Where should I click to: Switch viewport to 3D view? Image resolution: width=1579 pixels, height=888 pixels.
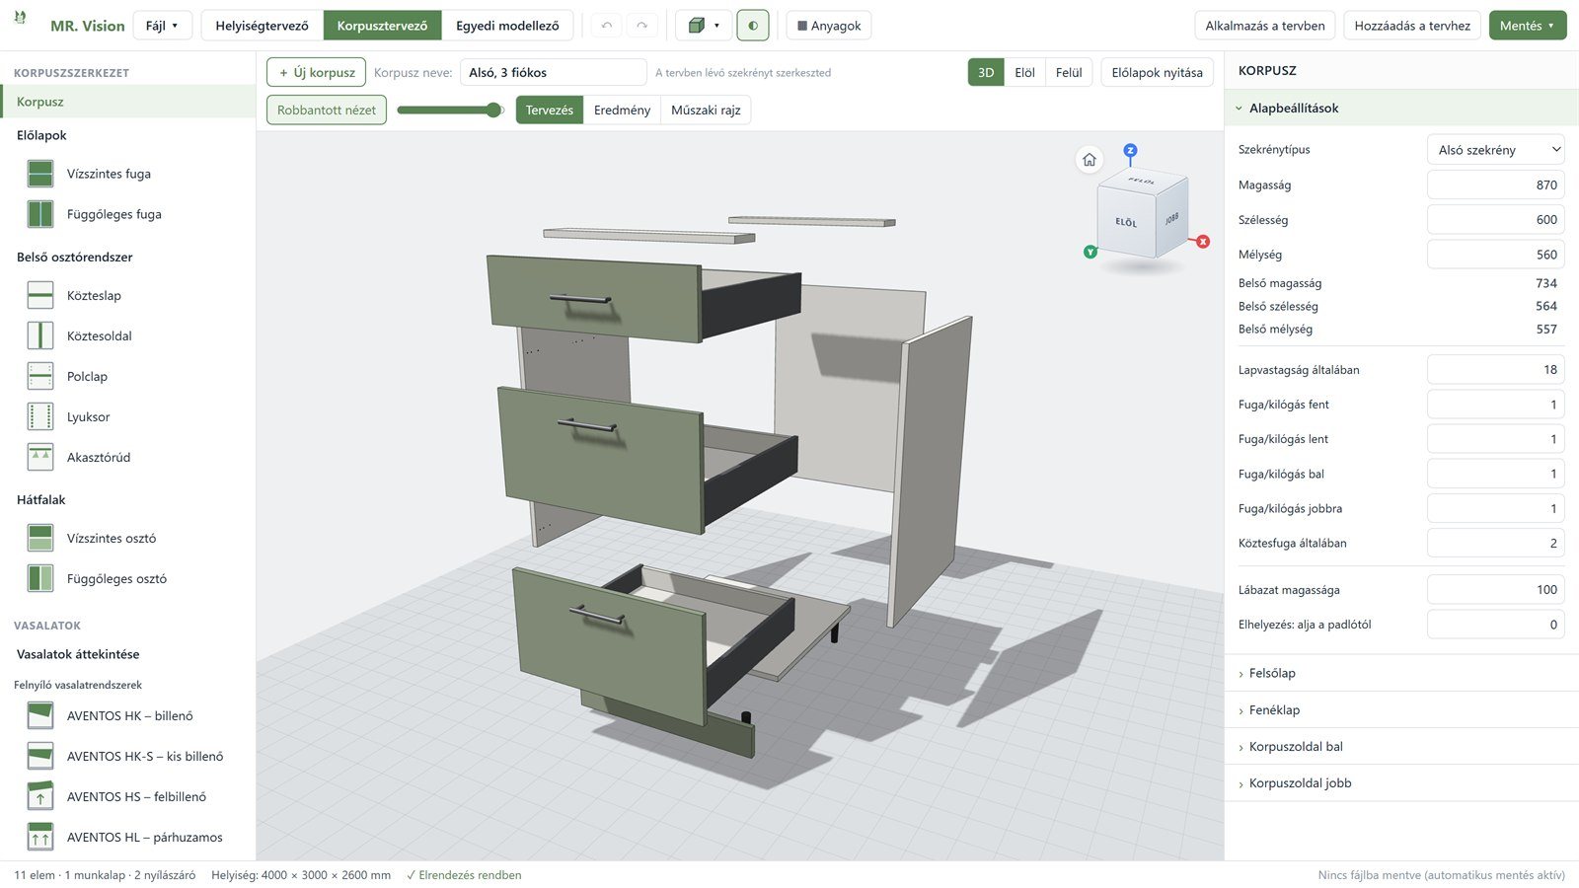pos(986,72)
